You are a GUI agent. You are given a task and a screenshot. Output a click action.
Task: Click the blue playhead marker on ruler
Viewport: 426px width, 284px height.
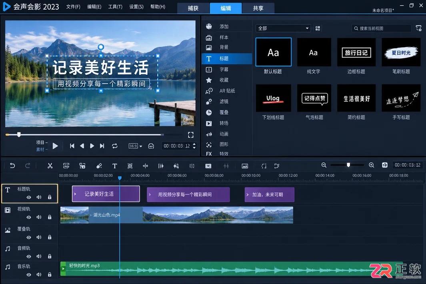[x=120, y=178]
